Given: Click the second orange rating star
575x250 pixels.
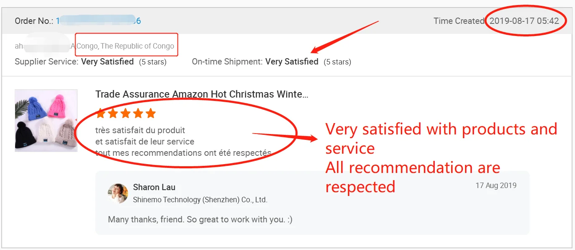Looking at the screenshot, I should (x=113, y=113).
